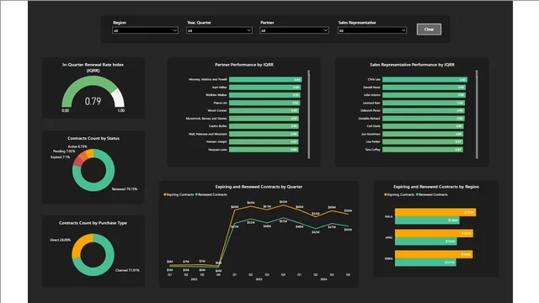
Task: Click the Hansen-Joseph partner label
Action: pos(216,141)
